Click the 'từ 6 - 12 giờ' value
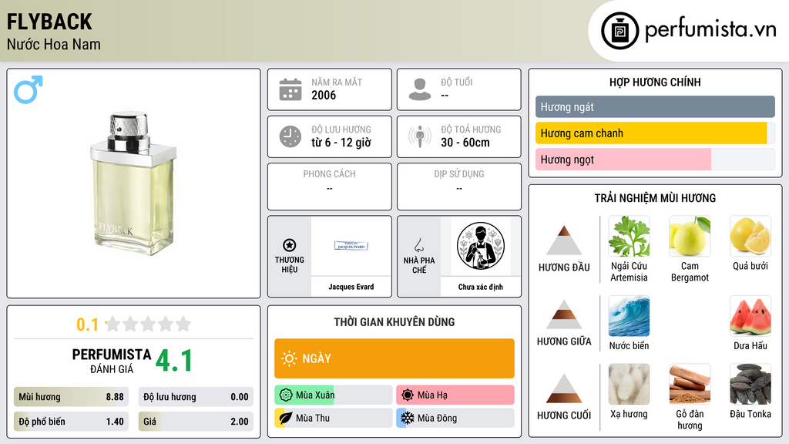Image resolution: width=789 pixels, height=444 pixels. point(341,143)
